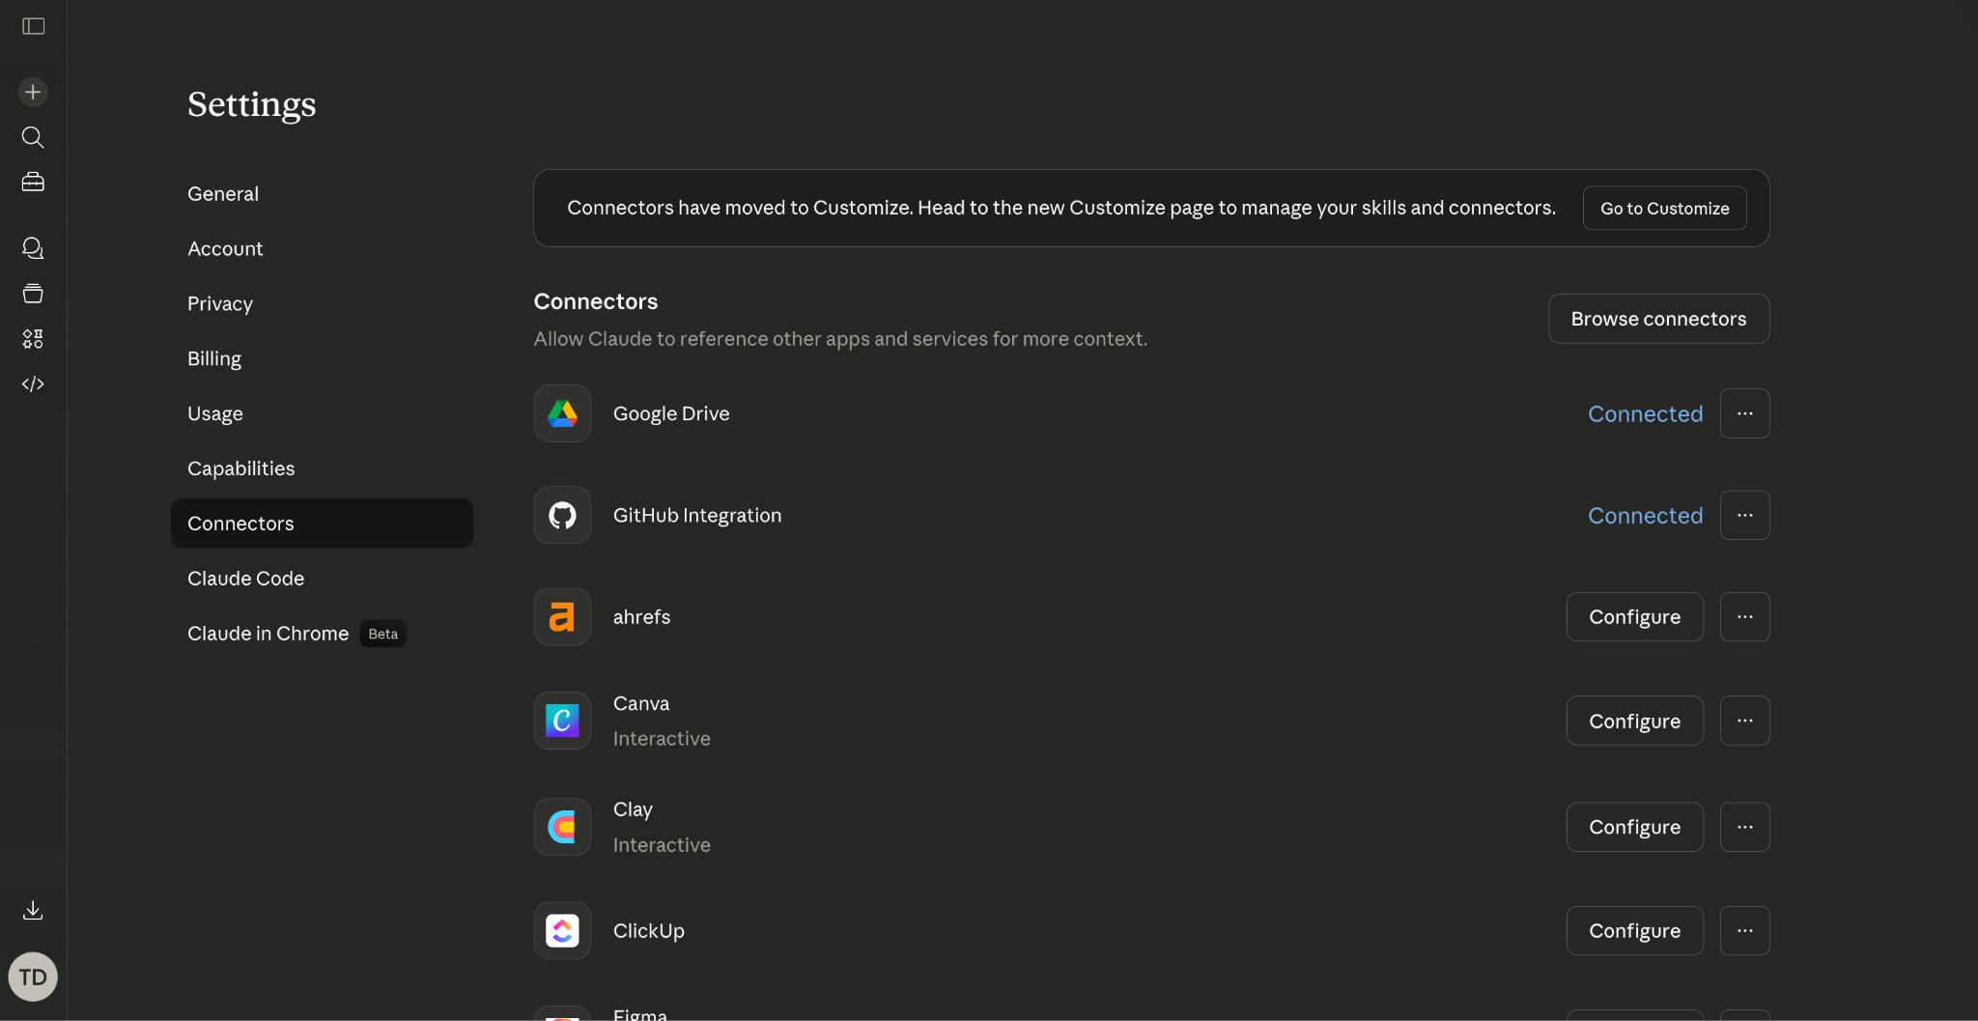
Task: Open Browse connectors
Action: pos(1657,318)
